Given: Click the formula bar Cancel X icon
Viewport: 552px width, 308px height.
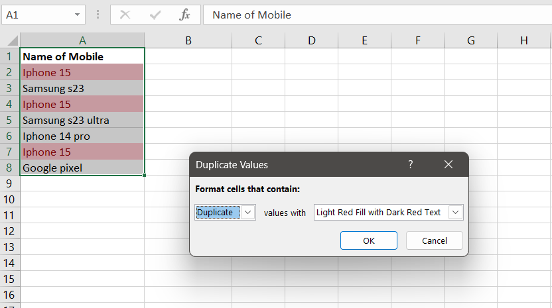Looking at the screenshot, I should tap(125, 15).
